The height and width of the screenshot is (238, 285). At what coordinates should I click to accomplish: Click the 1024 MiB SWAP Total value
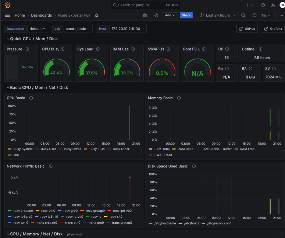pos(274,77)
